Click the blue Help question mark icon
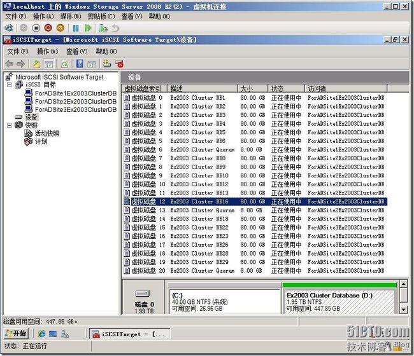Image resolution: width=414 pixels, height=356 pixels. point(80,64)
